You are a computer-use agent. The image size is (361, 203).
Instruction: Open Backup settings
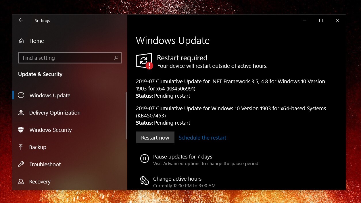click(38, 147)
